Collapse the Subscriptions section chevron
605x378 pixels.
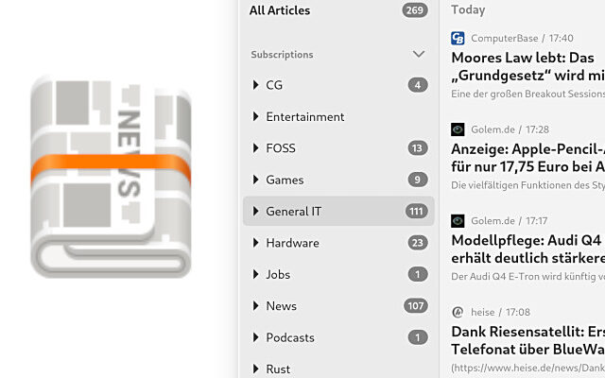click(419, 55)
